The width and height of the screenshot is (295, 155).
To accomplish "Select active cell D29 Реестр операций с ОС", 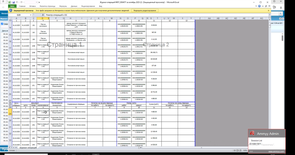I will (43, 112).
